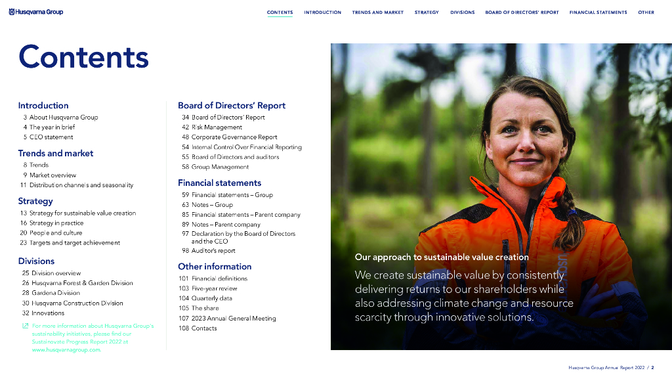Go to Strategy in practice
Image resolution: width=672 pixels, height=379 pixels.
[x=52, y=223]
